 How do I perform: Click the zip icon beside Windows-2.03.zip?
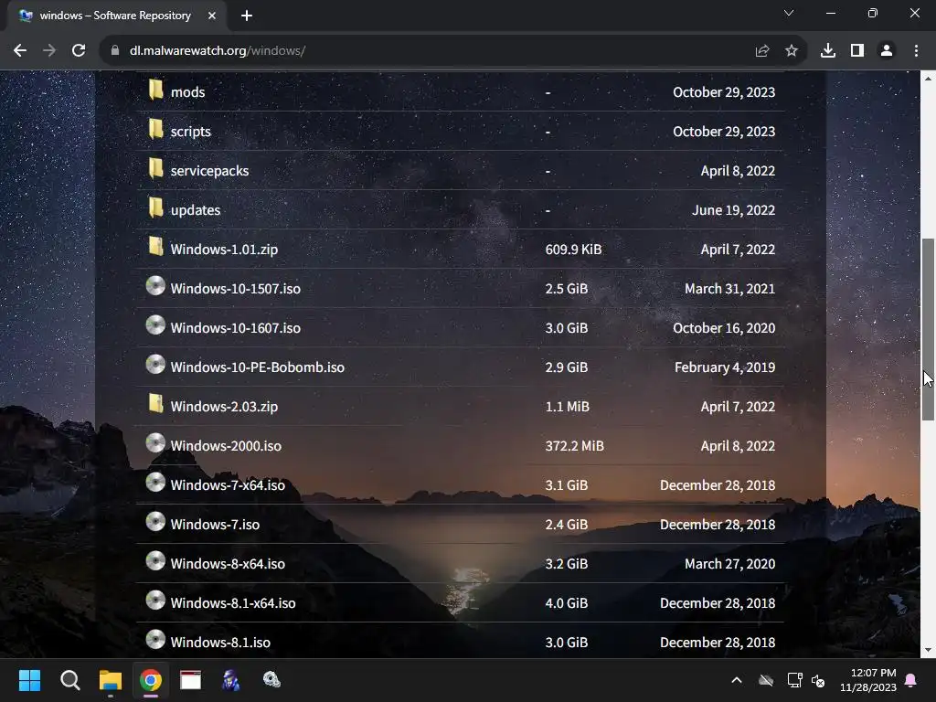[155, 404]
